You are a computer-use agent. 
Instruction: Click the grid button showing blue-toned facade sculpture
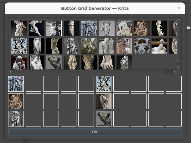click(16, 84)
